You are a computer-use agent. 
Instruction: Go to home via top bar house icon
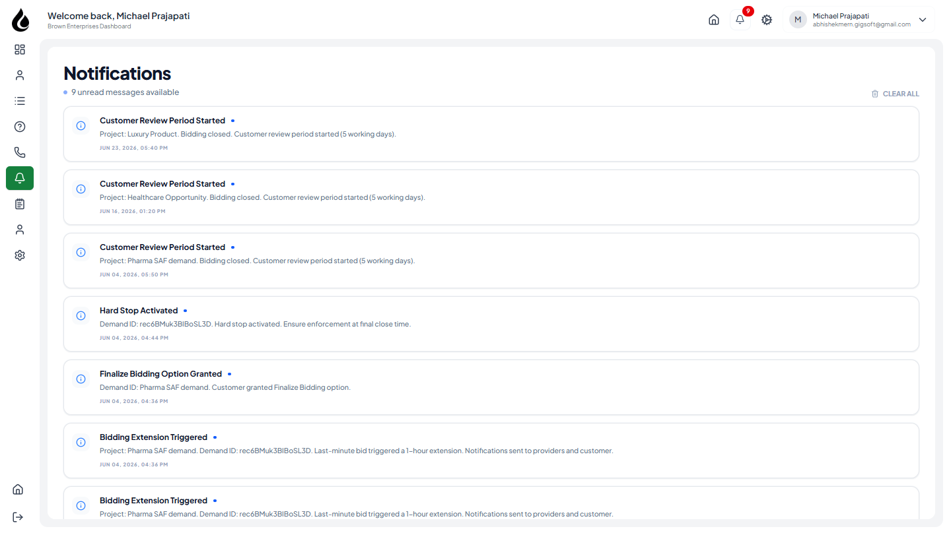714,20
